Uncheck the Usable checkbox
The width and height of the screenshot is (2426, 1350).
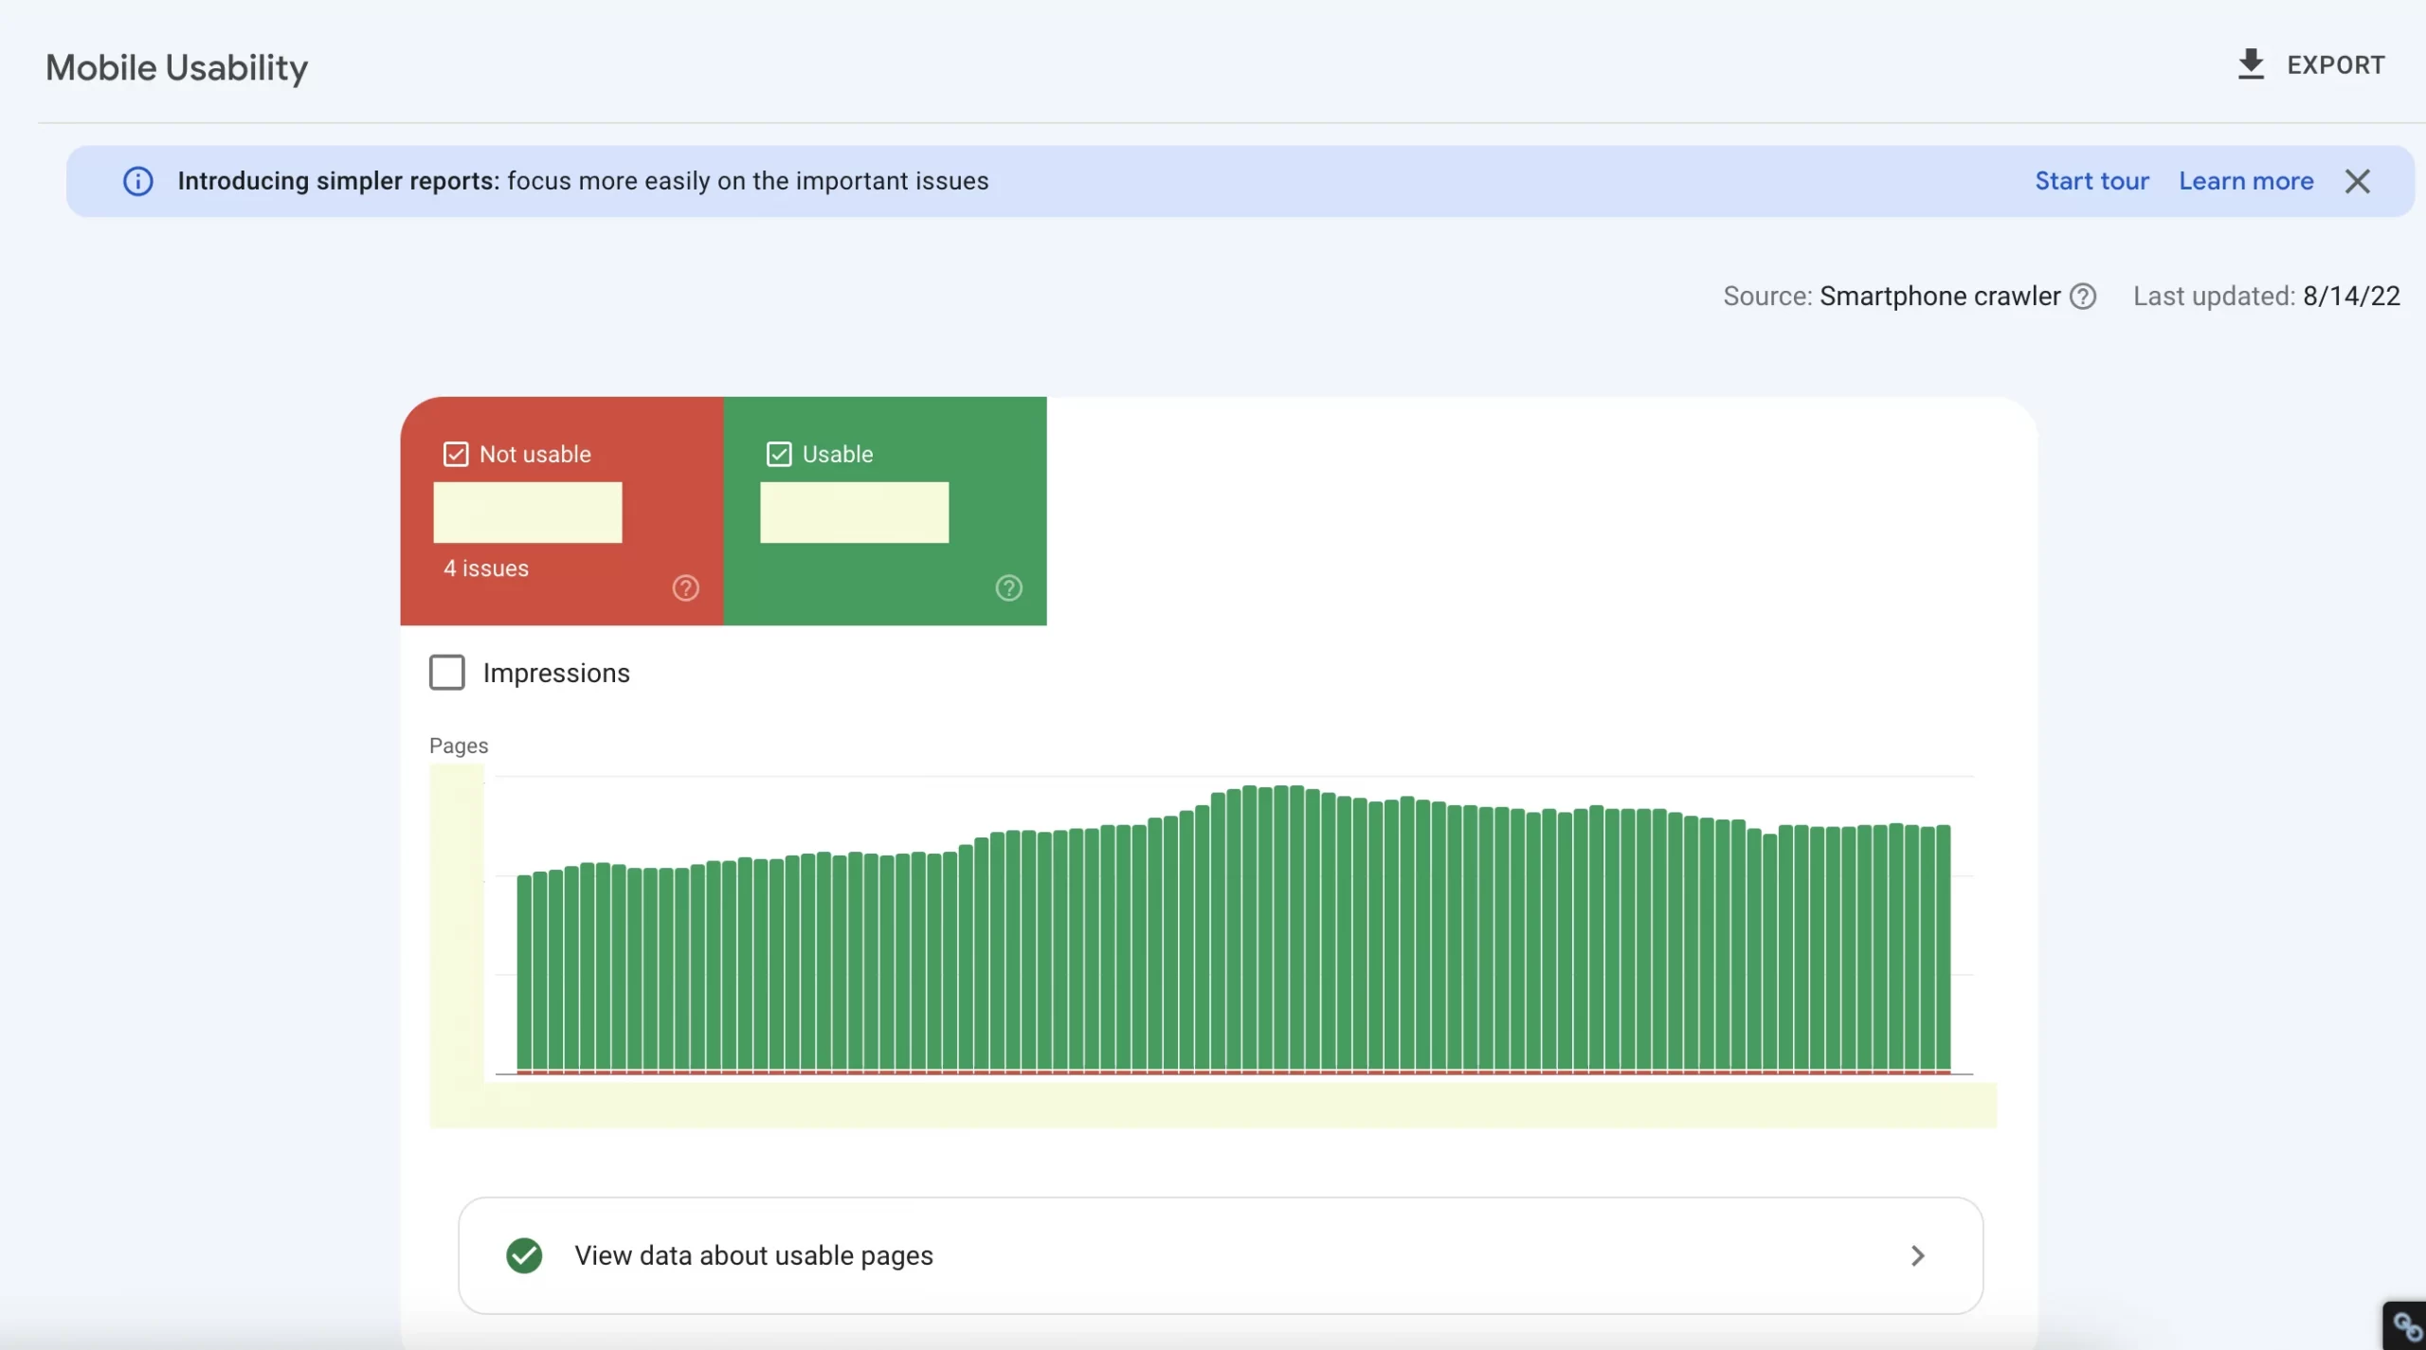point(779,454)
